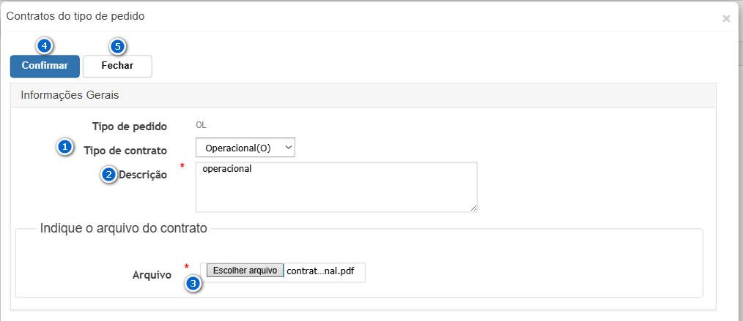Click the Arquivo field label

tap(152, 275)
